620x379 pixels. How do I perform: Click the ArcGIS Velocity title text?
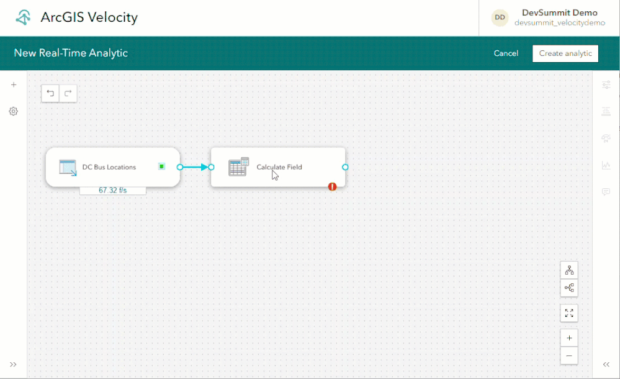coord(89,17)
